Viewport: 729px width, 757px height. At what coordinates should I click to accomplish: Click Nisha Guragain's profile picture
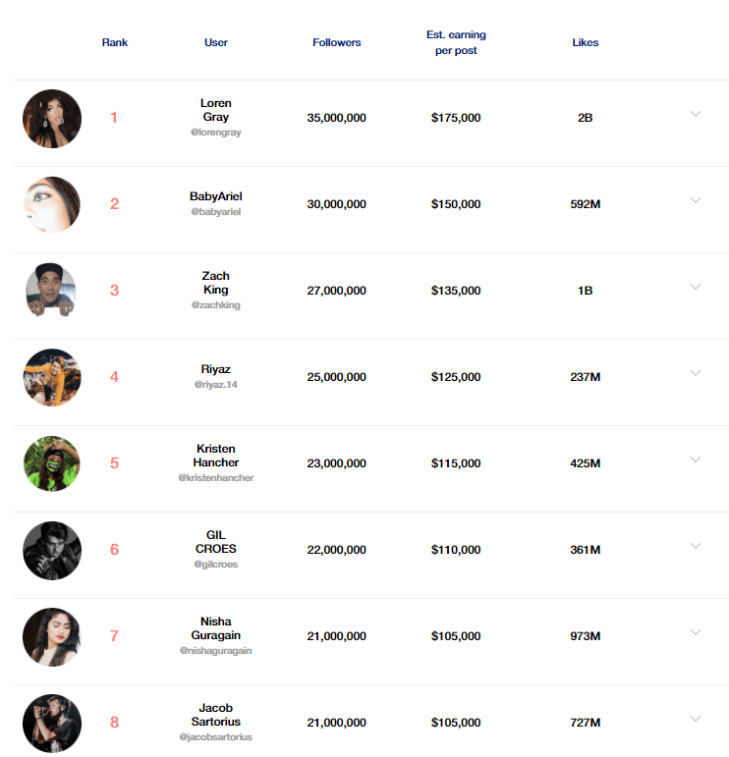click(52, 636)
